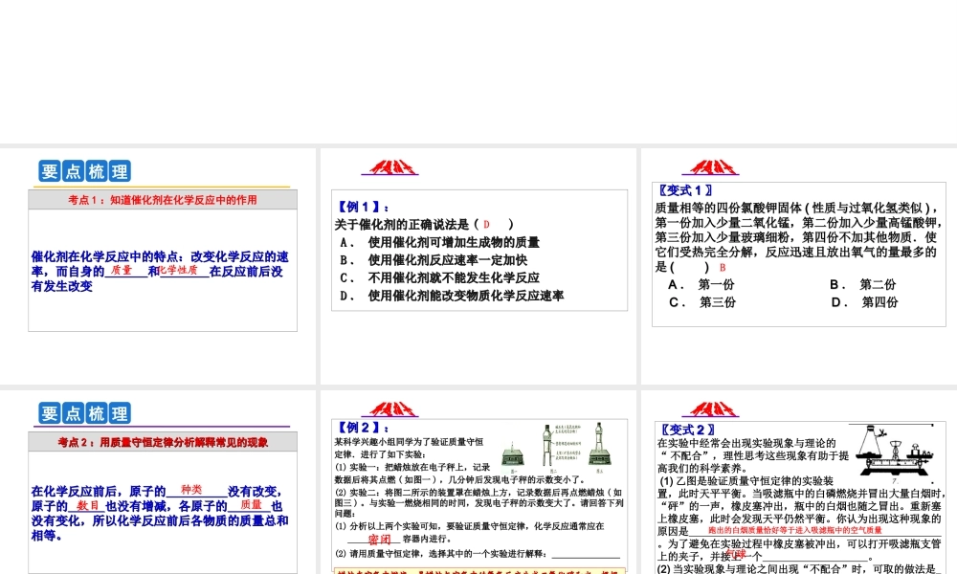Select the 例1 slide about 催化剂

coord(478,266)
